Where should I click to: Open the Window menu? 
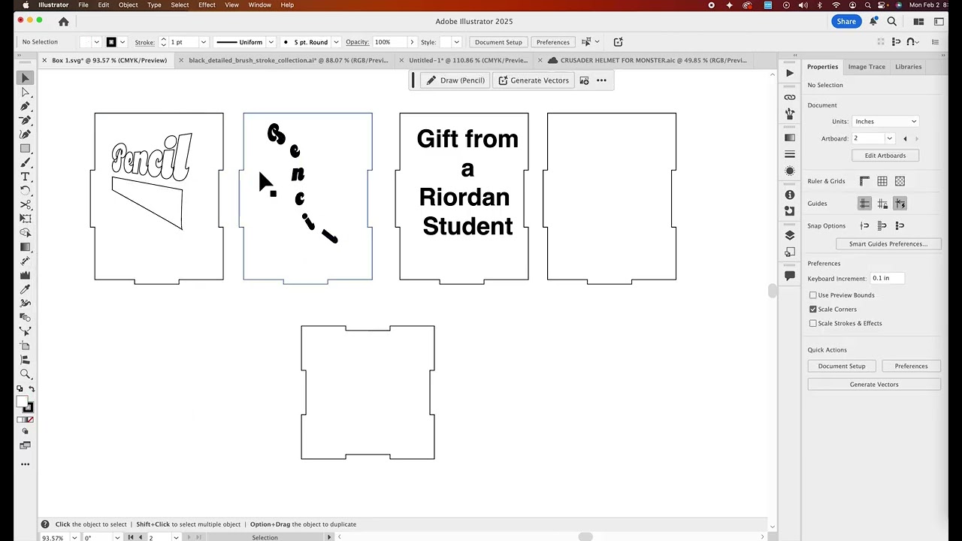pos(260,5)
